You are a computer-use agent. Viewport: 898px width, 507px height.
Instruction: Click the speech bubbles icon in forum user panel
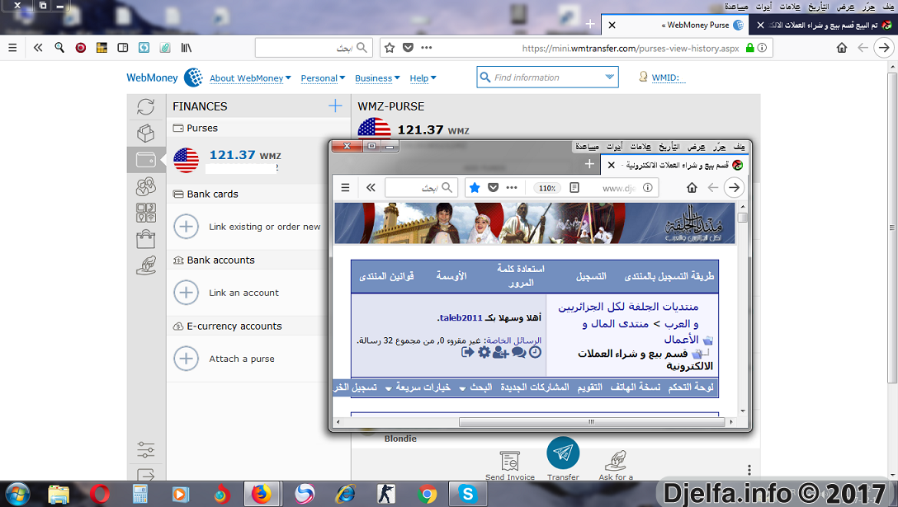click(519, 353)
